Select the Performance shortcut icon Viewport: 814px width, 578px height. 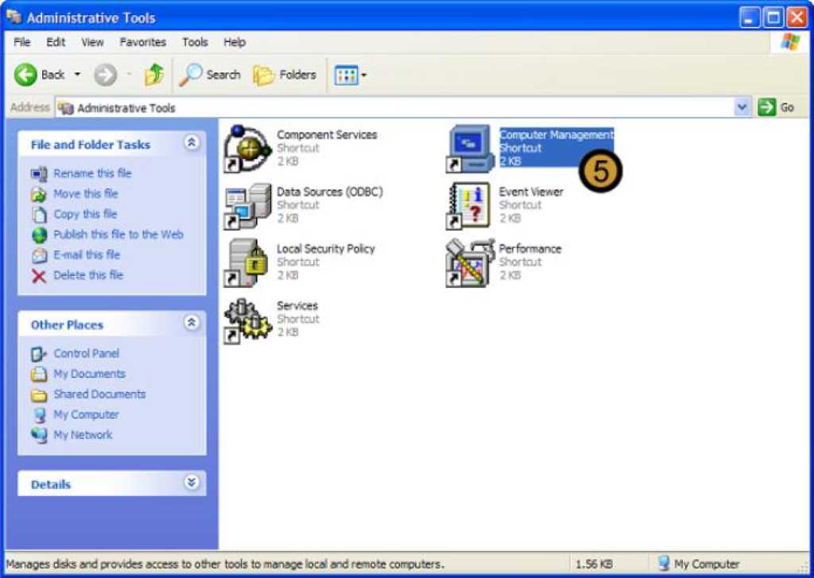point(470,263)
